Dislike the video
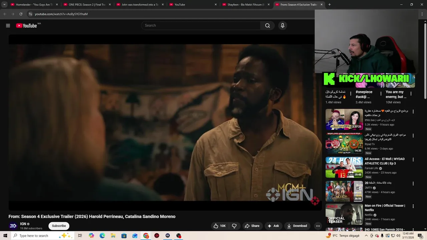Screen dimensions: 427x240 tap(234, 226)
